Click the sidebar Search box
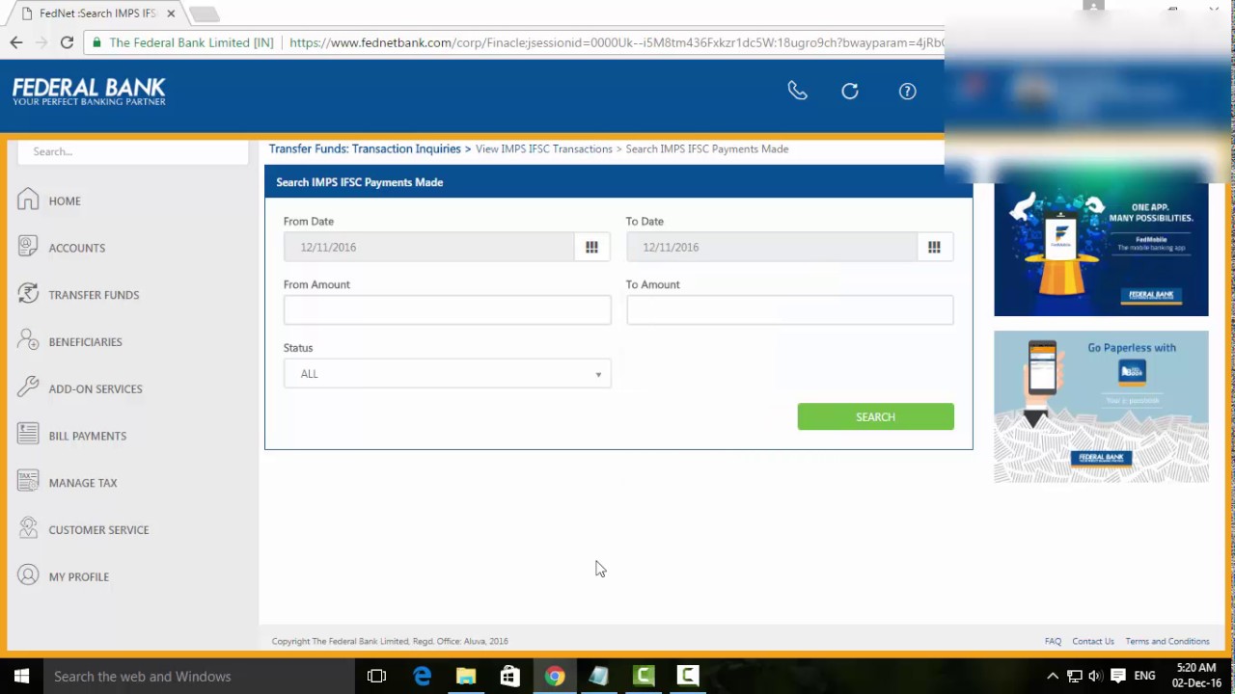 click(x=133, y=151)
